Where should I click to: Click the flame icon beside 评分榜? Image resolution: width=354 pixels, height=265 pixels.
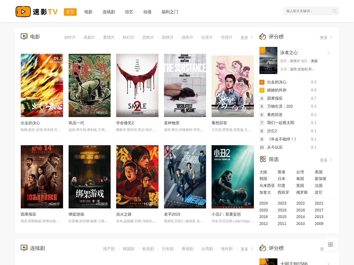262,37
